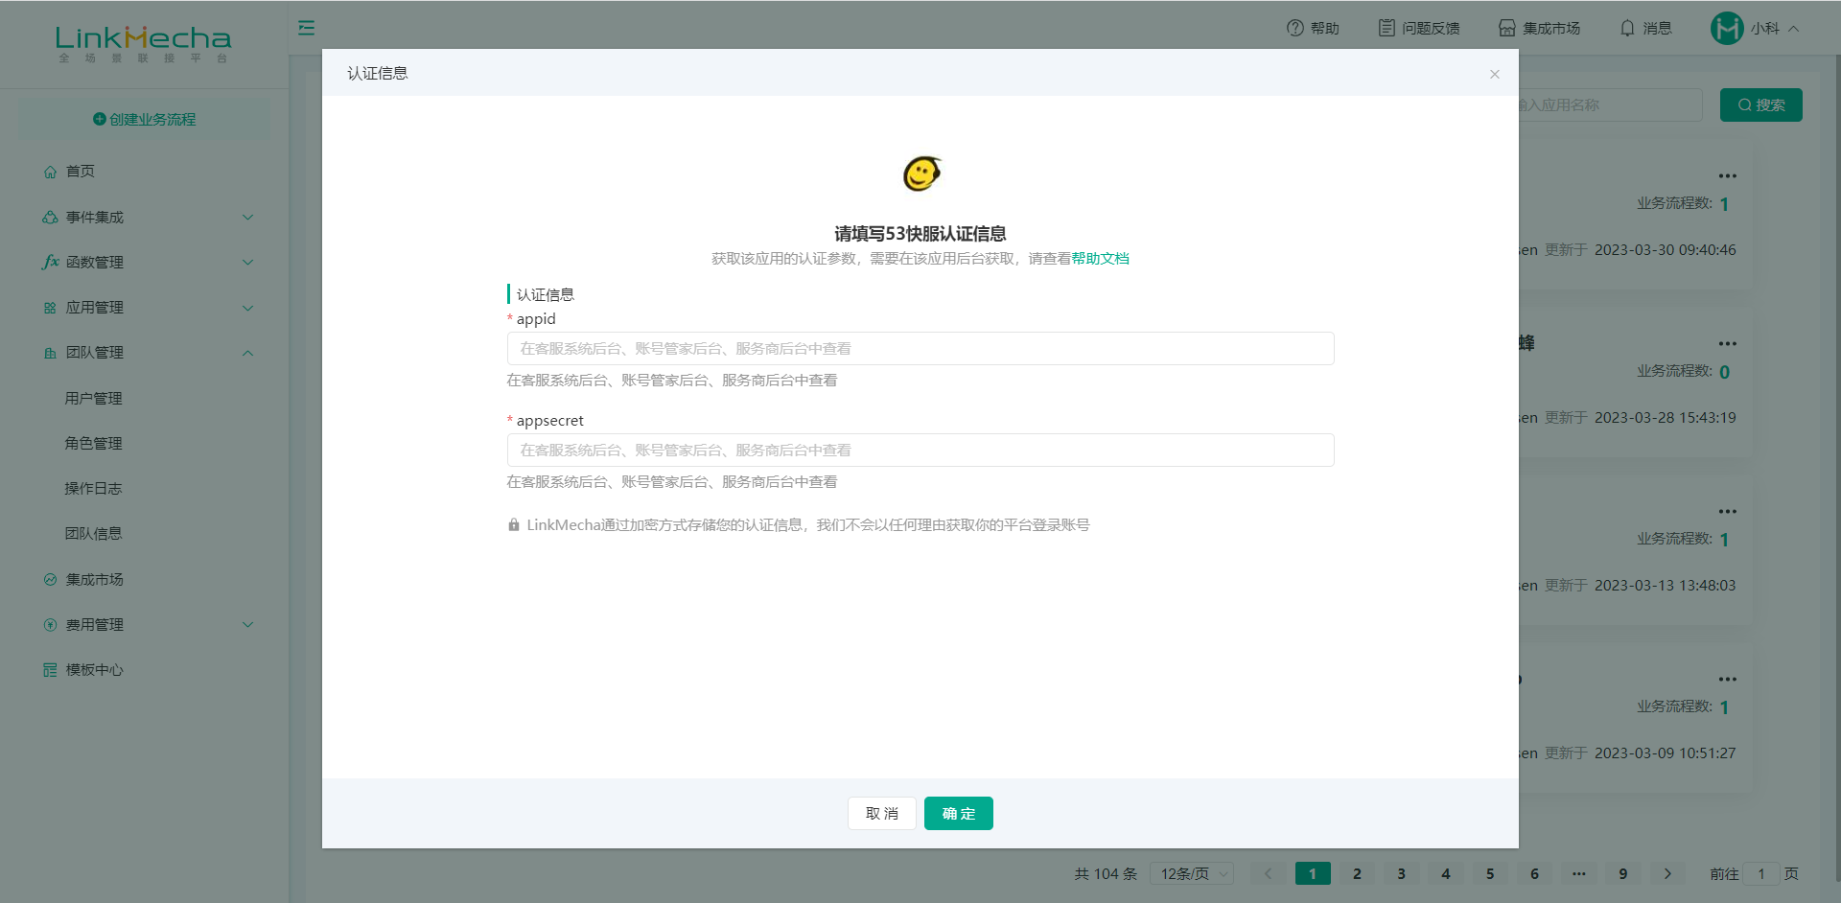Click the lock icon beside LinkMecha encryption note
This screenshot has height=903, width=1841.
click(514, 525)
